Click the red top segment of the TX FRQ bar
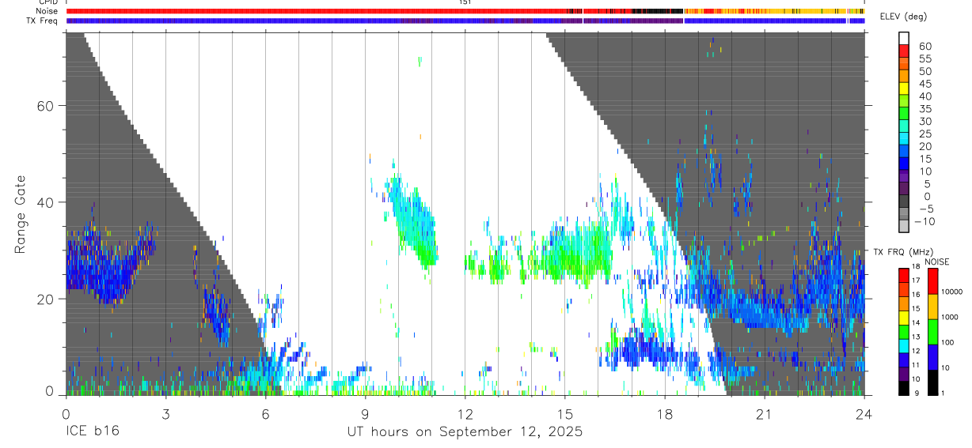Viewport: 972px width, 448px height. click(x=904, y=275)
